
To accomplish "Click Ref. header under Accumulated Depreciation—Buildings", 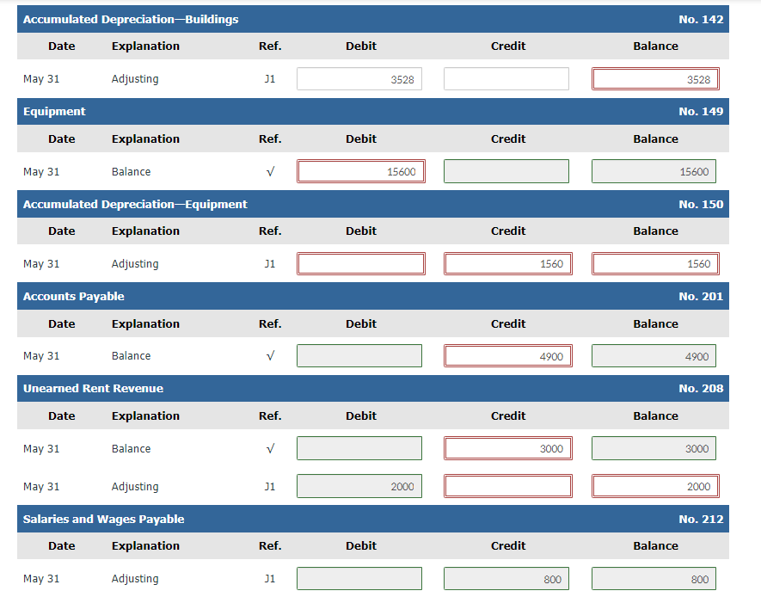I will pos(270,46).
